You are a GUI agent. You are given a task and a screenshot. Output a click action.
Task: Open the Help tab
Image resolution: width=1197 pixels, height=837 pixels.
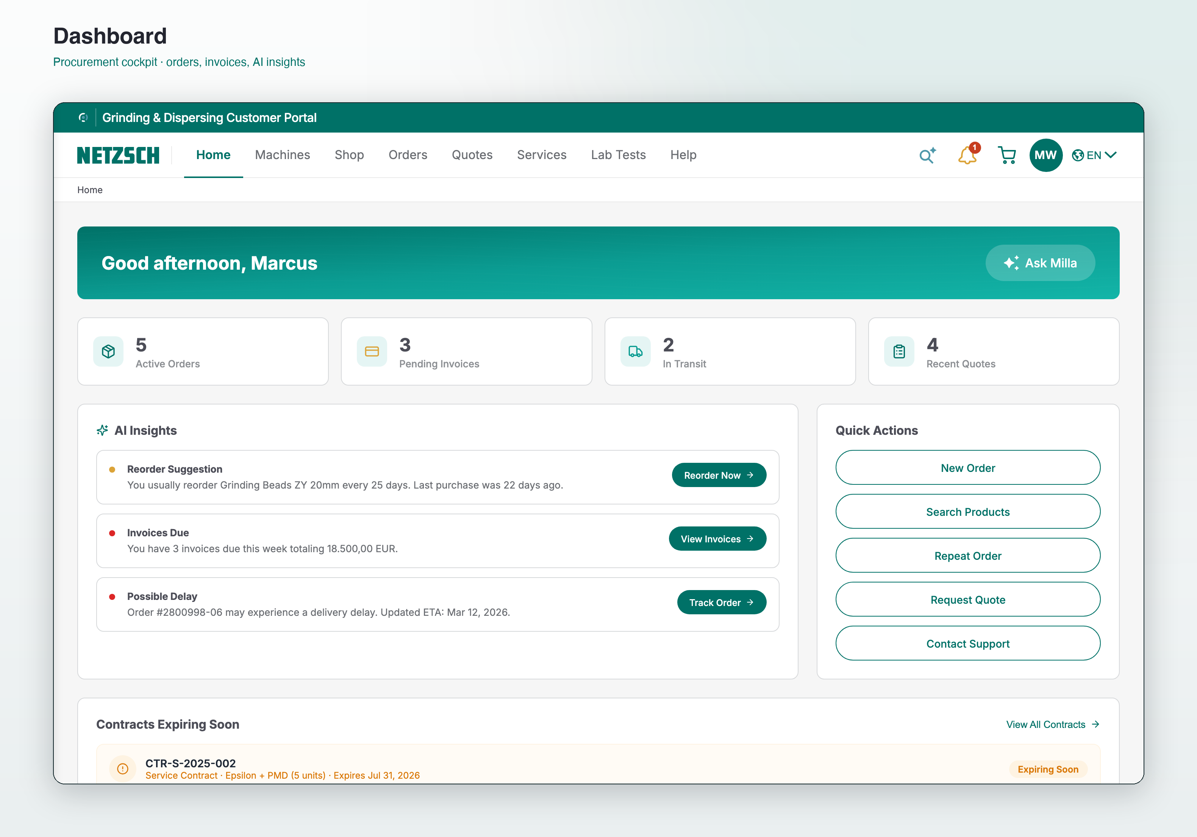click(683, 155)
